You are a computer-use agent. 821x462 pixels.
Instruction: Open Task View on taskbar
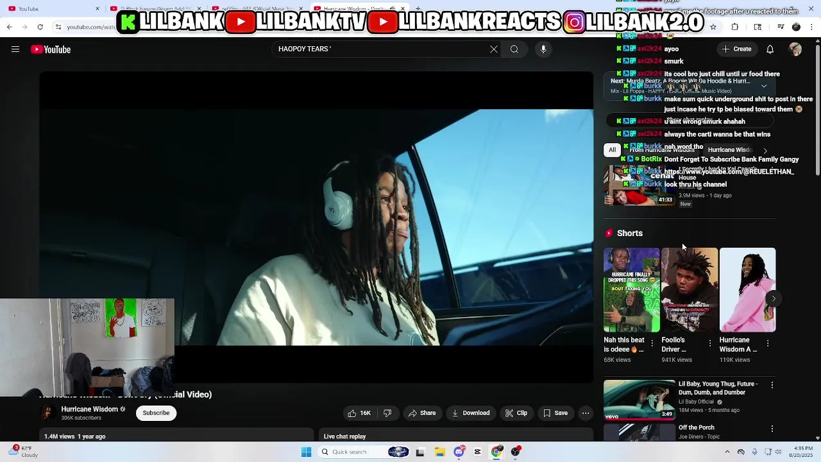[x=420, y=452]
